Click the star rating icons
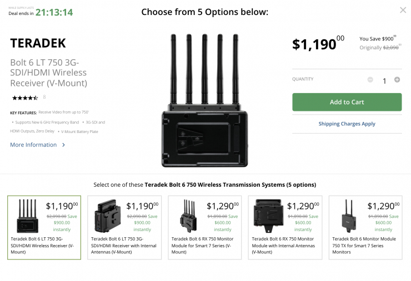 25,98
